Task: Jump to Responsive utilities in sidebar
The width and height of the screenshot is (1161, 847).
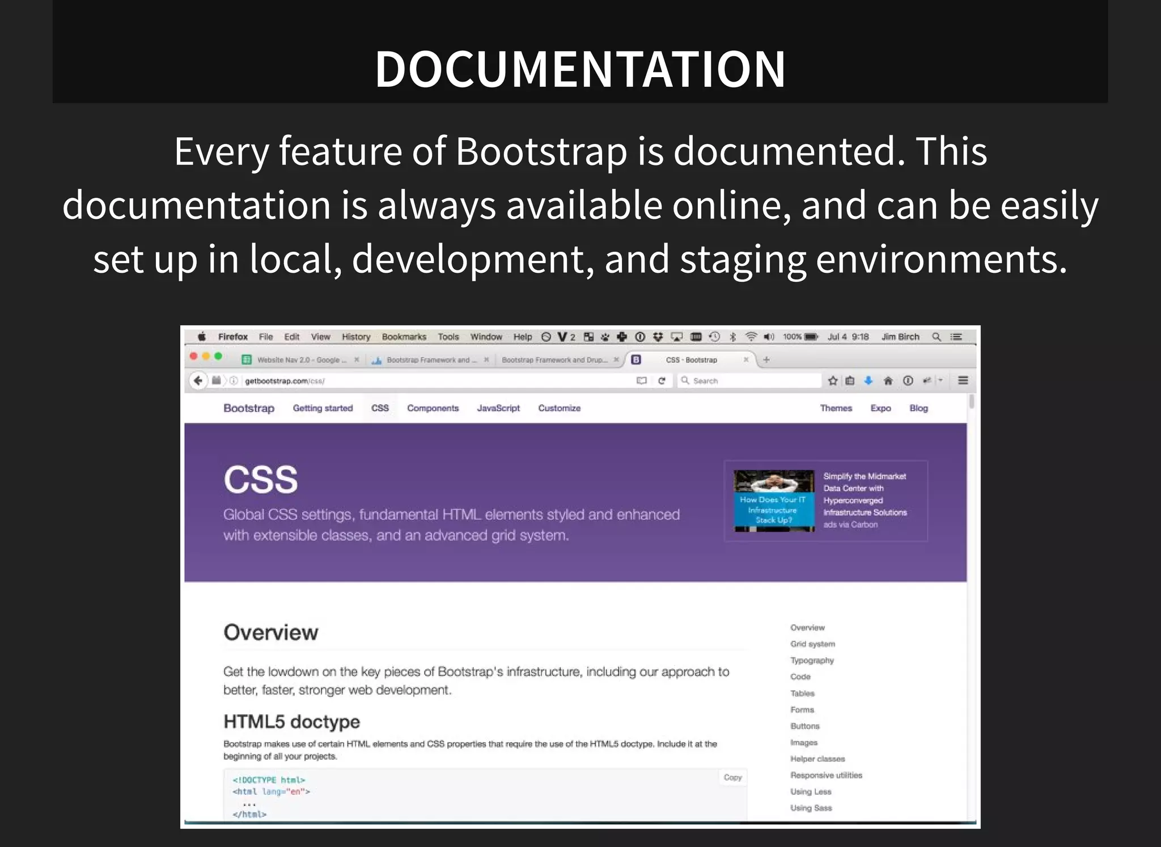Action: pyautogui.click(x=826, y=776)
